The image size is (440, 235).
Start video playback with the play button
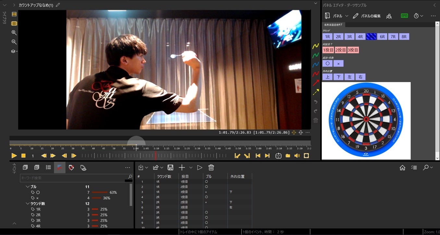coord(14,156)
